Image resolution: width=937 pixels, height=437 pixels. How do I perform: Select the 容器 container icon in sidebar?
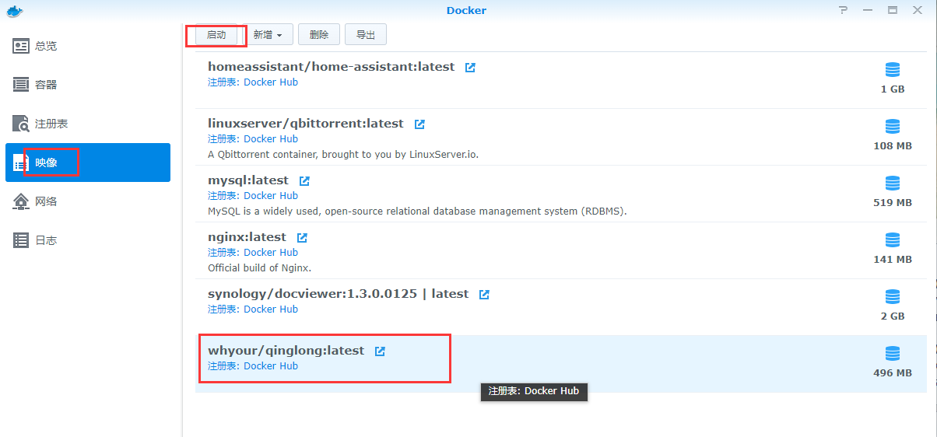[x=21, y=85]
